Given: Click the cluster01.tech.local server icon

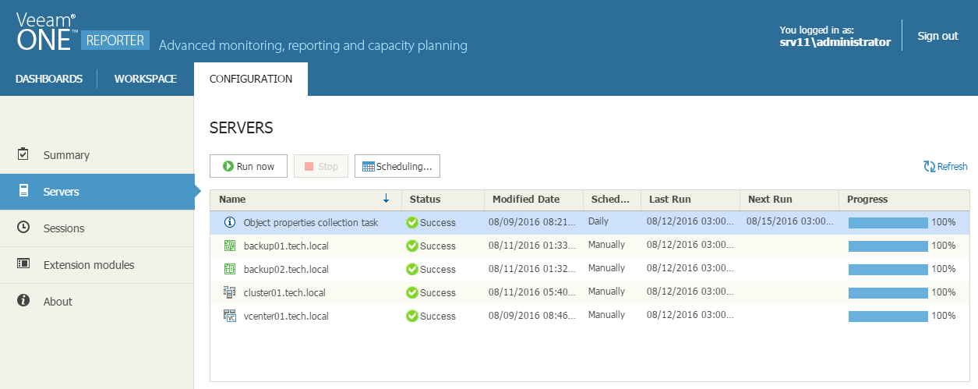Looking at the screenshot, I should click(230, 292).
